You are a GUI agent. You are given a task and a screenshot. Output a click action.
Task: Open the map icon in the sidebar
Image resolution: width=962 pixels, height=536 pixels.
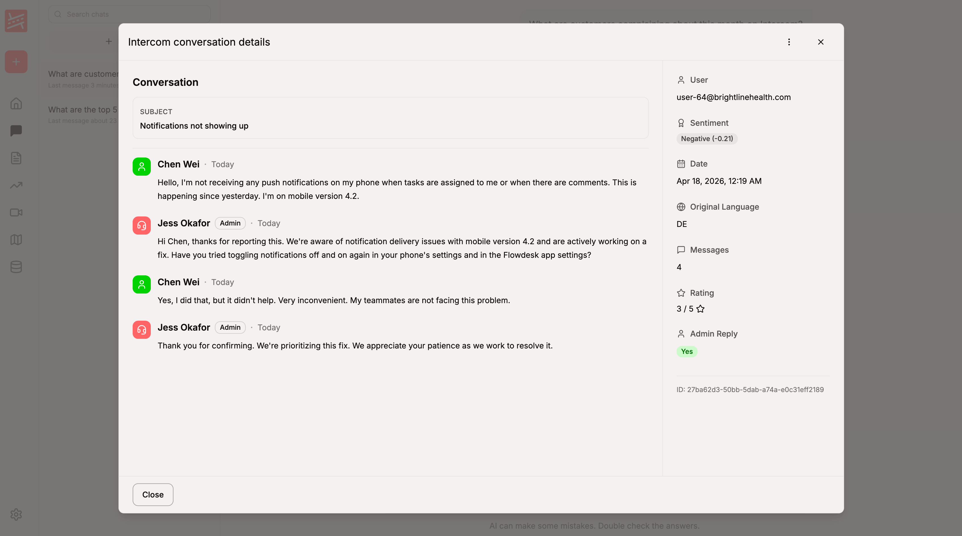[16, 240]
